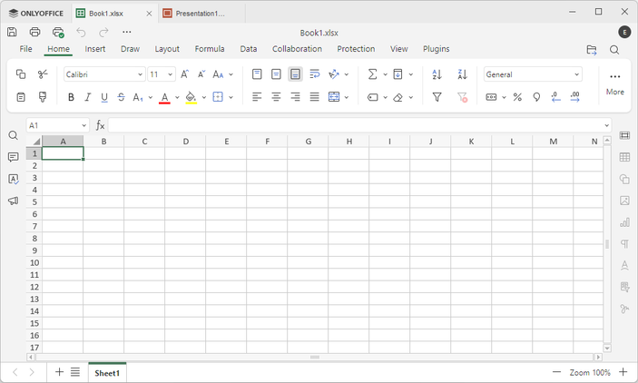The height and width of the screenshot is (383, 638).
Task: Open the General number format dropdown
Action: [576, 74]
